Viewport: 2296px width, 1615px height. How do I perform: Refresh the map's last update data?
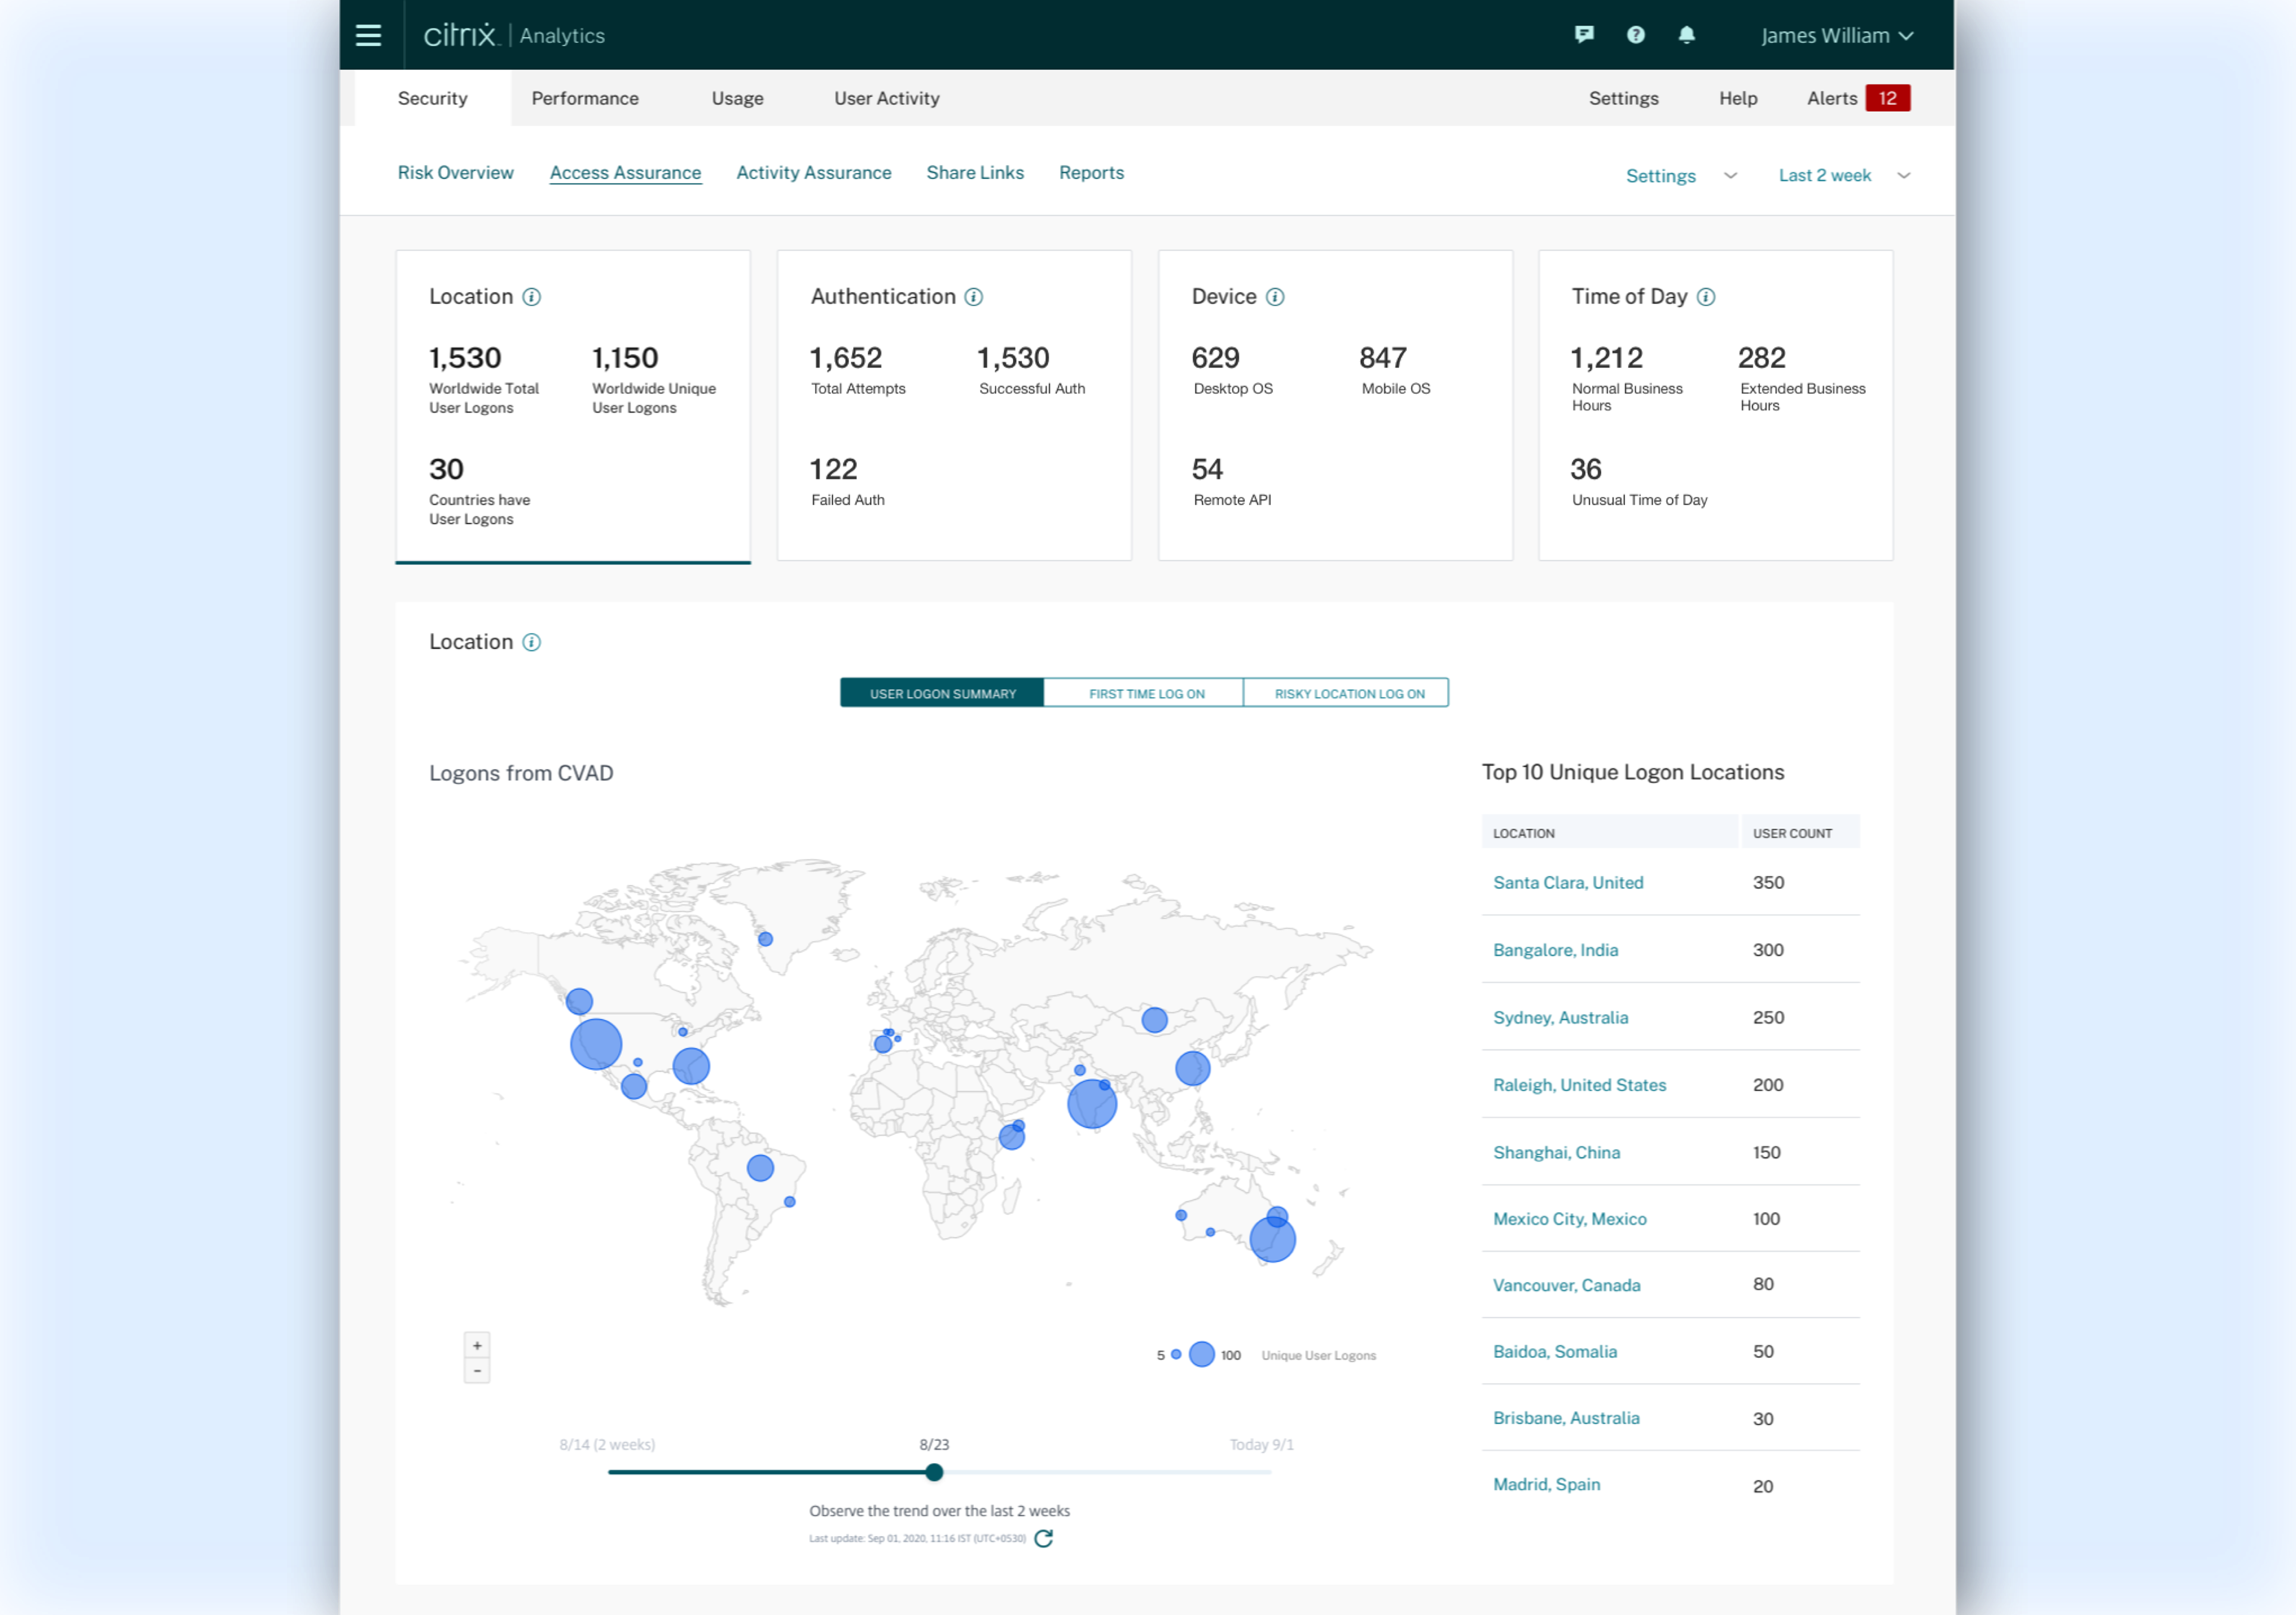1043,1538
